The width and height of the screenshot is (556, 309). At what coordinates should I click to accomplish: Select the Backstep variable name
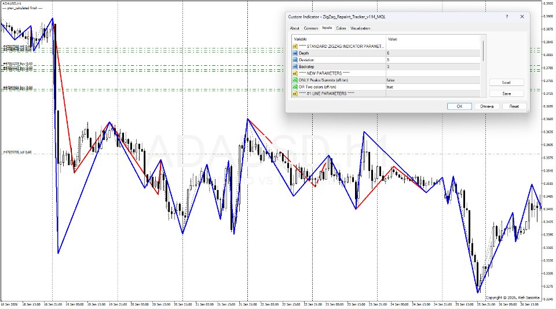point(306,66)
